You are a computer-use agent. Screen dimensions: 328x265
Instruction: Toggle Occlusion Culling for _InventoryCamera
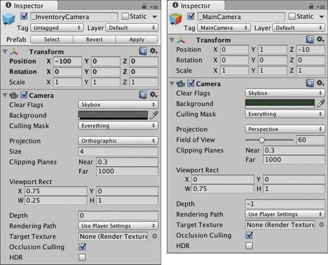[82, 247]
